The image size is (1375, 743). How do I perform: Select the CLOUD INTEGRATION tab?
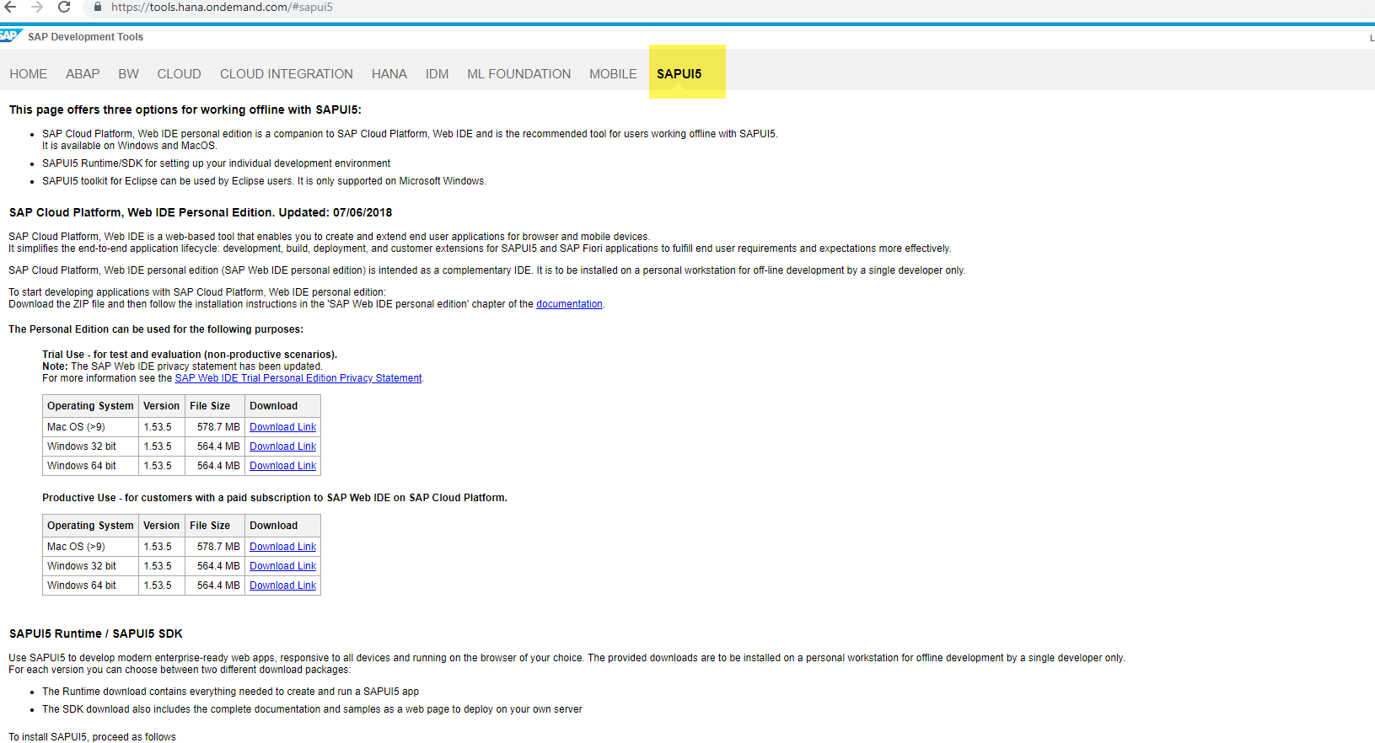287,74
